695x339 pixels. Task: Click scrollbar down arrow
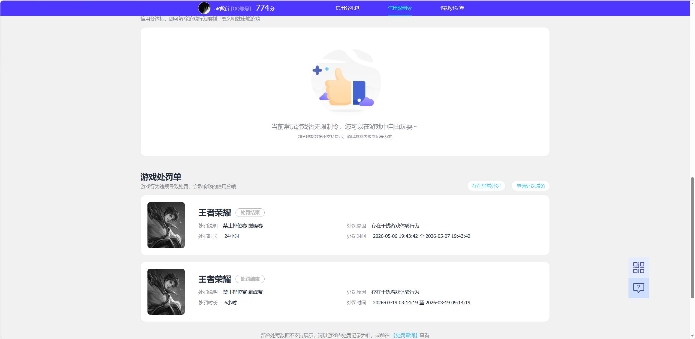click(x=692, y=336)
